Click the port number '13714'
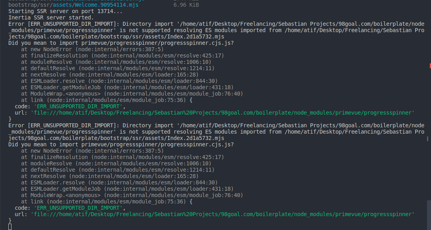Screen dimensions: 431x230 click(105, 11)
